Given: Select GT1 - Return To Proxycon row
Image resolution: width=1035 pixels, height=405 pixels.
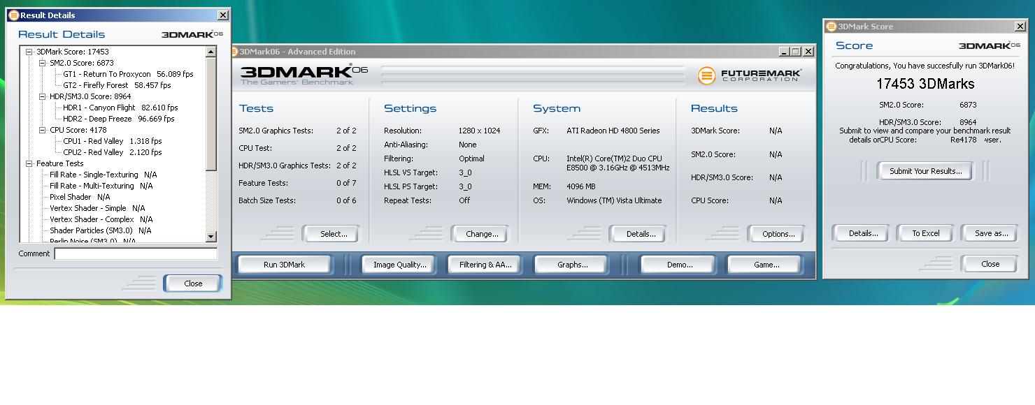Looking at the screenshot, I should coord(128,74).
